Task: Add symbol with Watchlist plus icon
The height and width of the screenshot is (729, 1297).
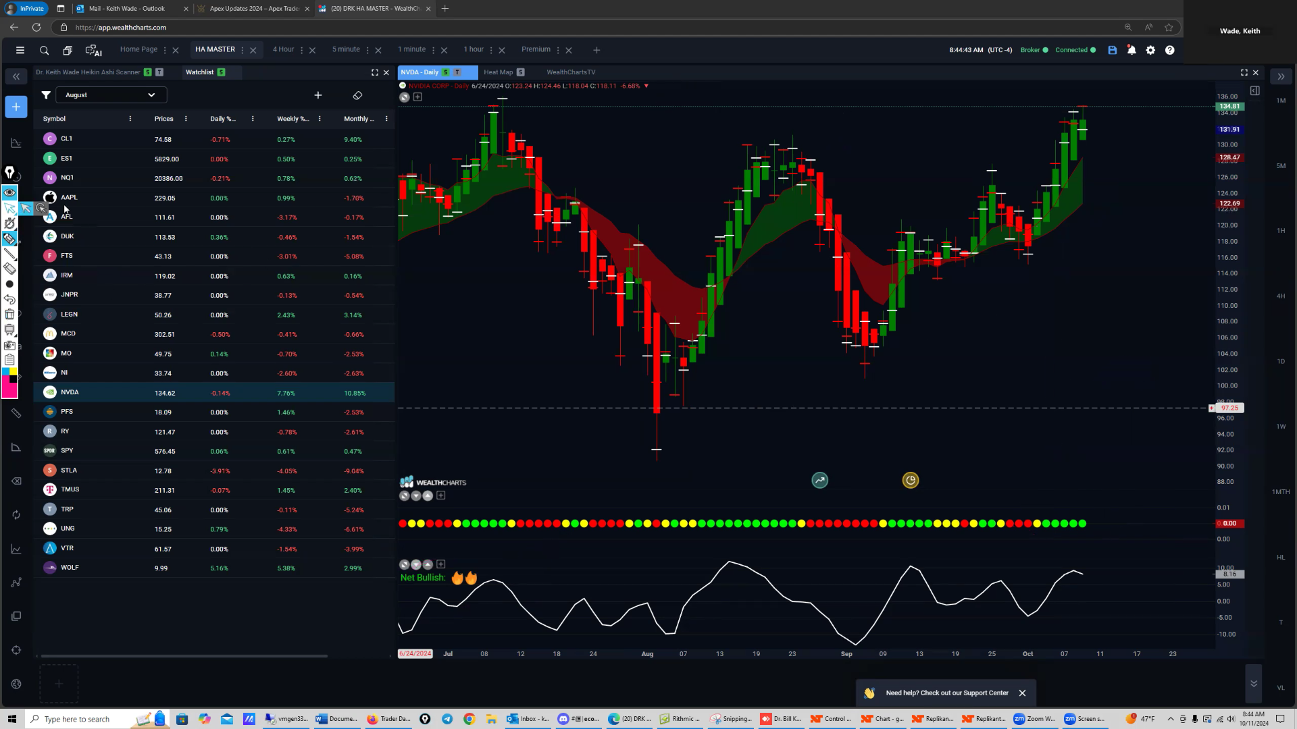Action: click(318, 95)
